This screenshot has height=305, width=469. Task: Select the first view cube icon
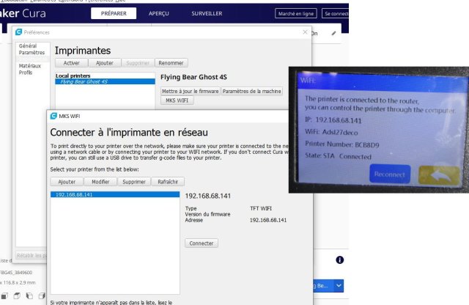4,296
